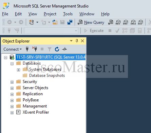The height and width of the screenshot is (133, 151).
Task: Expand the Management folder
Action: coord(12,106)
